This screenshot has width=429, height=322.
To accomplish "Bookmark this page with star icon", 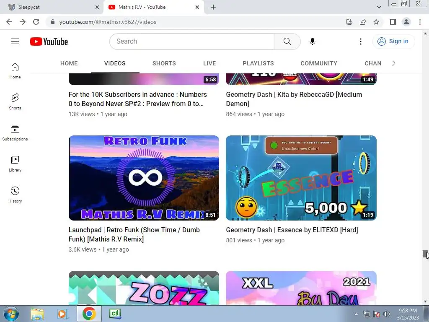I will coord(376,22).
